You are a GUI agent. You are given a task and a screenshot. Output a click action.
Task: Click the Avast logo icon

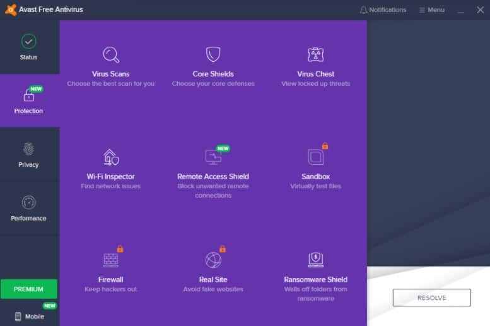pos(11,9)
